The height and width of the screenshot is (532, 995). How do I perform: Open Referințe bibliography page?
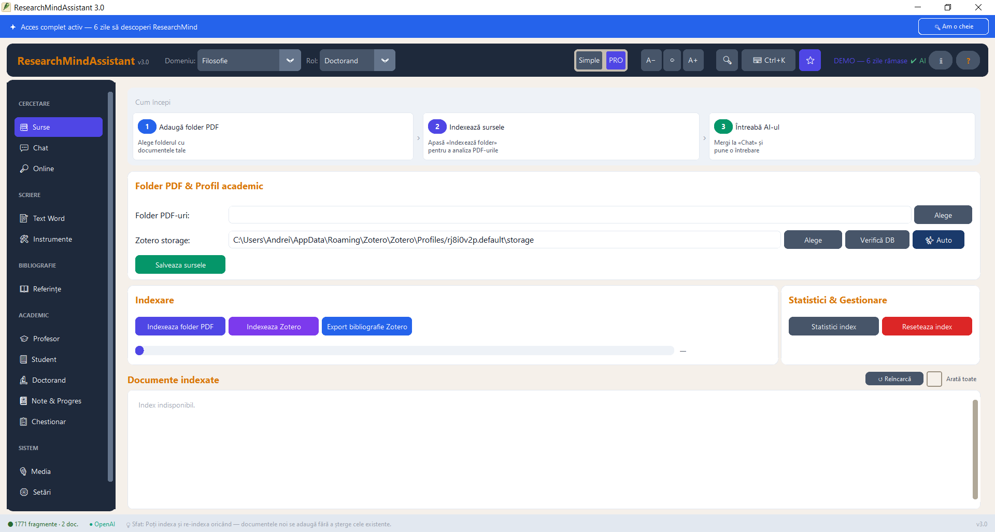59,289
